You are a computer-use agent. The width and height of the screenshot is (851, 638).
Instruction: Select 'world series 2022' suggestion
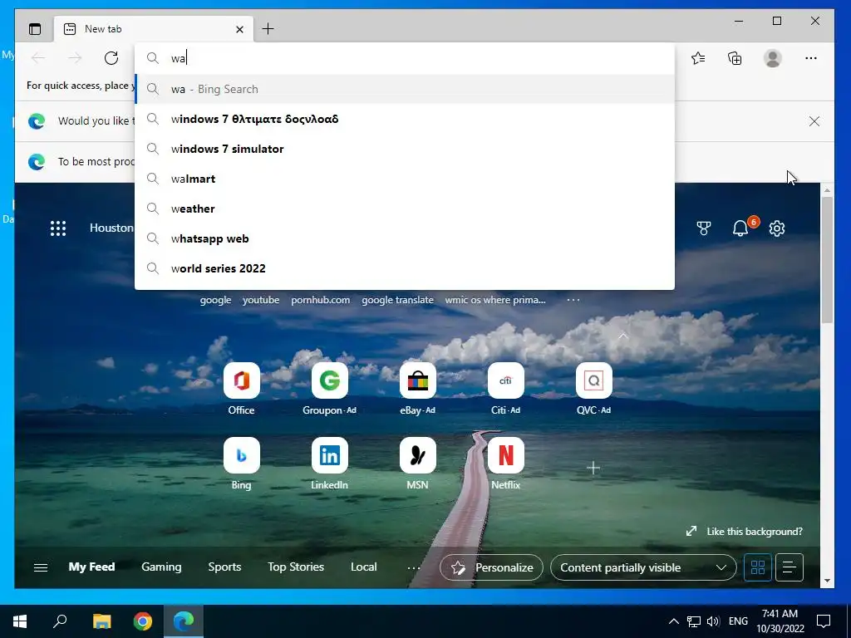coord(405,268)
